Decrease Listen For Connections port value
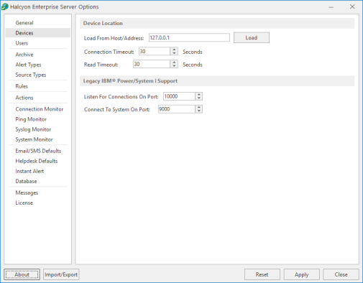 pos(199,98)
